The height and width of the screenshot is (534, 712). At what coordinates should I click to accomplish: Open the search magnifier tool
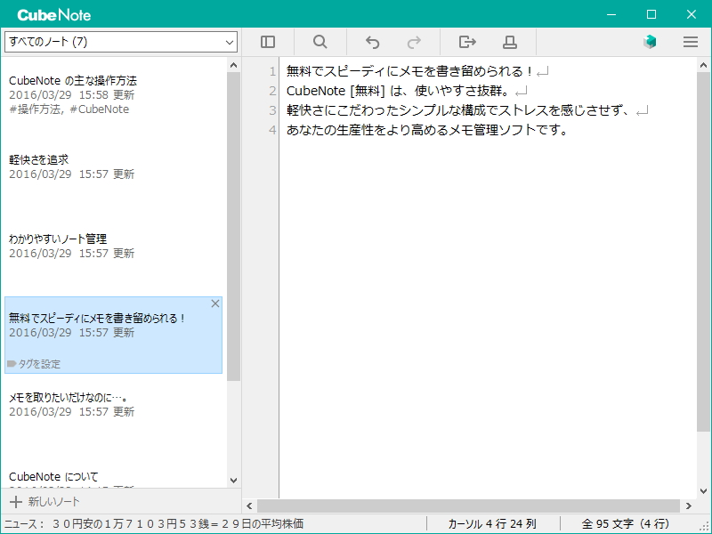[320, 42]
